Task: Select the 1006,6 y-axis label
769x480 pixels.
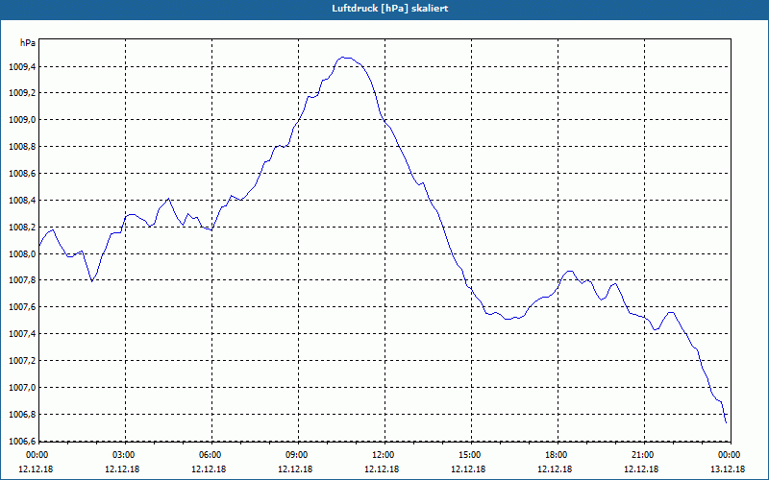Action: point(22,442)
